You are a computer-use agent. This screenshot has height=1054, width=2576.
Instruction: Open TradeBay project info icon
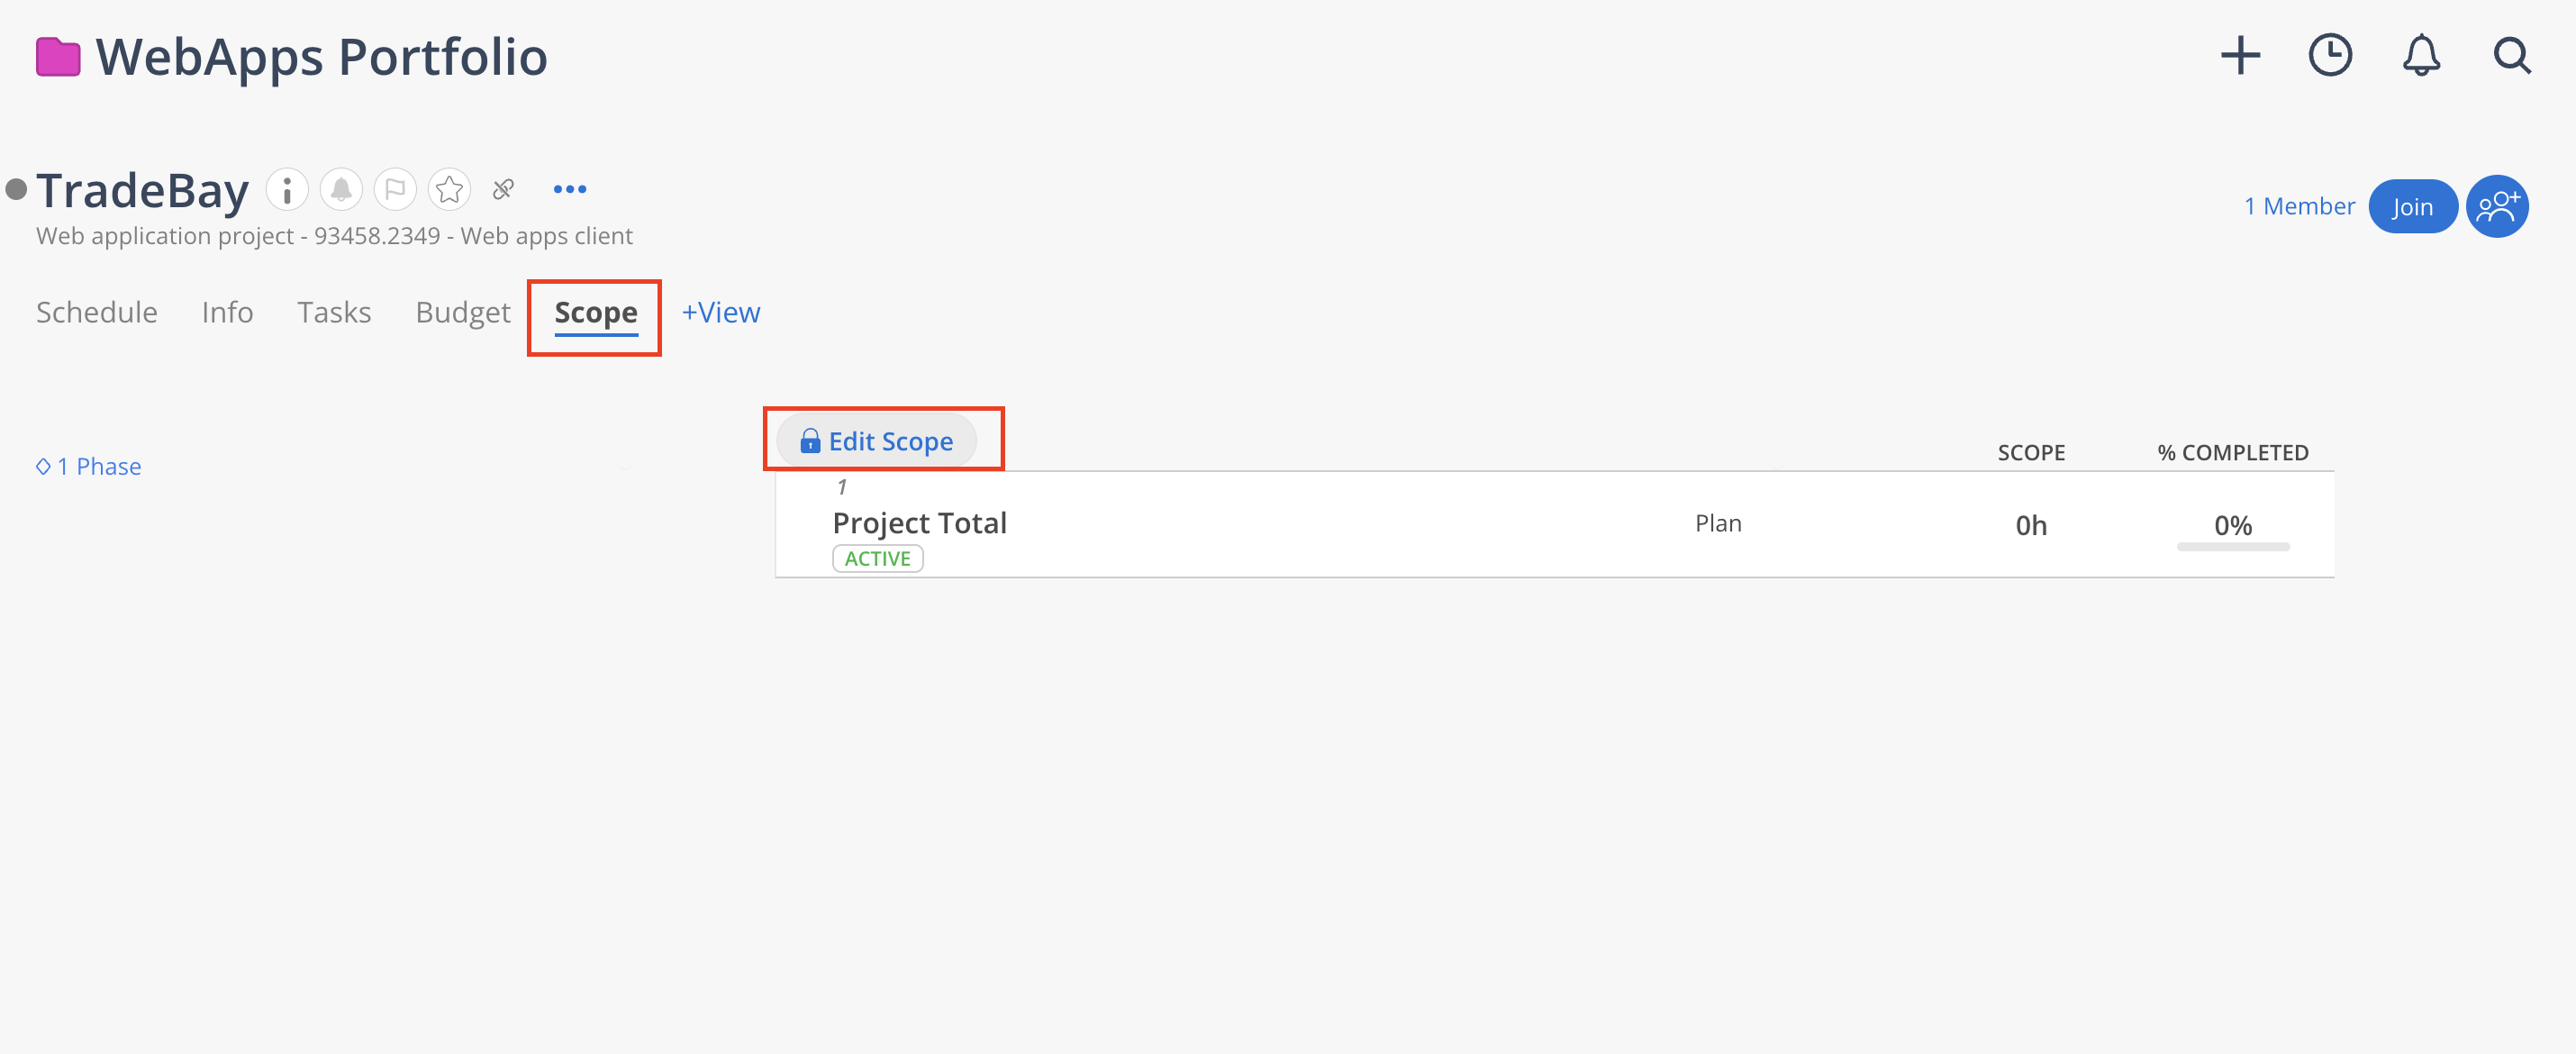point(287,189)
